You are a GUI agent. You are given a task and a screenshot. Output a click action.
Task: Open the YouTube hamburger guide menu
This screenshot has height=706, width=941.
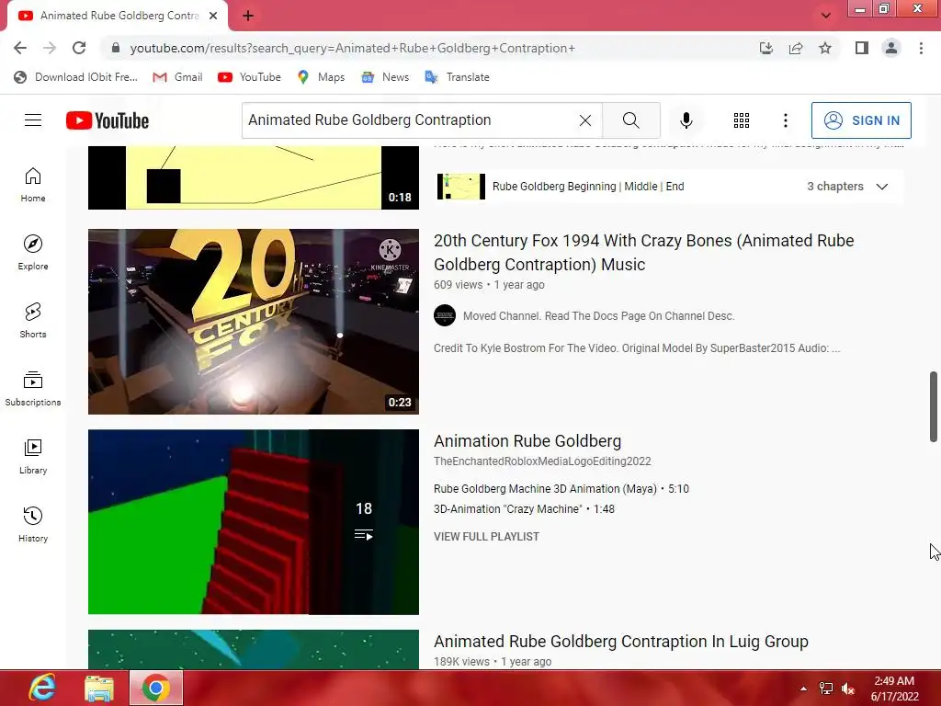pos(33,120)
